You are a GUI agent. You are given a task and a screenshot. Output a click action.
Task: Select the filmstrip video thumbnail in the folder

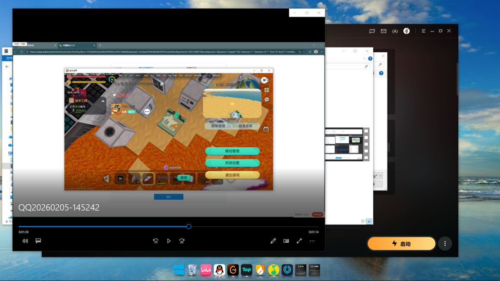[347, 144]
